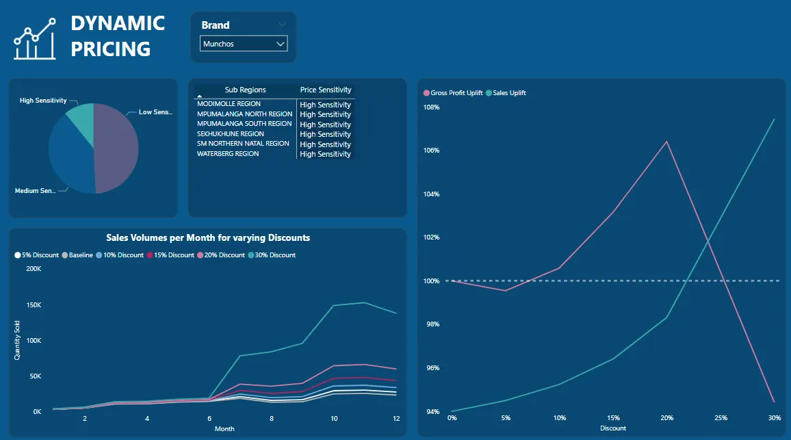Click 15% Discount legend marker

pos(150,255)
